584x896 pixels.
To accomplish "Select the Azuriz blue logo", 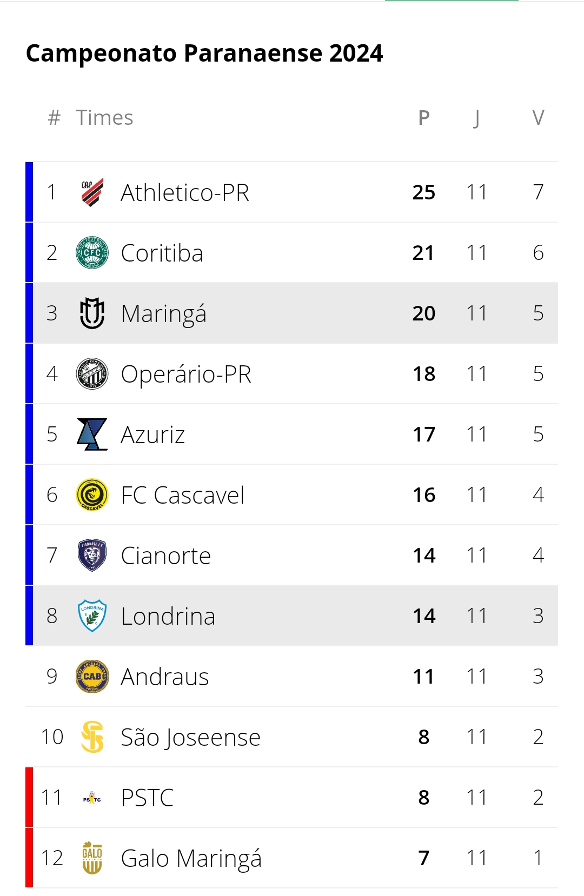I will pos(92,434).
